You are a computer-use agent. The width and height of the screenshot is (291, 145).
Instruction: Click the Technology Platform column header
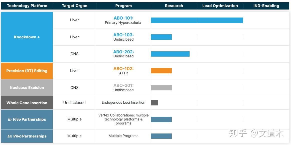(x=27, y=6)
